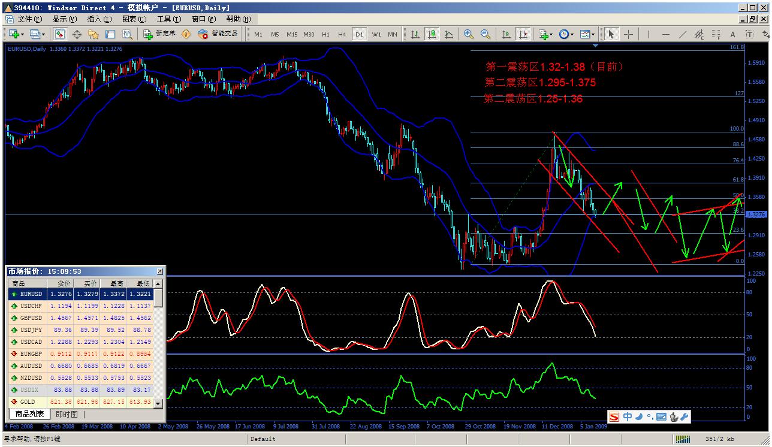Click the 卖价 bid column header
The width and height of the screenshot is (772, 447).
coord(62,283)
